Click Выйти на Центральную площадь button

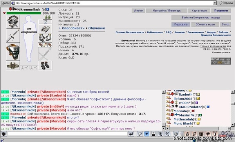click(x=201, y=18)
